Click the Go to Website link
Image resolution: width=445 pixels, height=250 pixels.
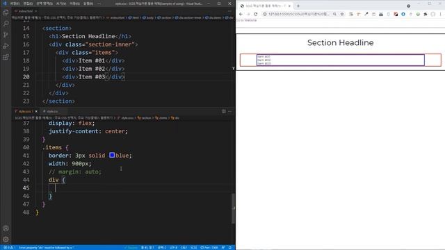[x=246, y=20]
